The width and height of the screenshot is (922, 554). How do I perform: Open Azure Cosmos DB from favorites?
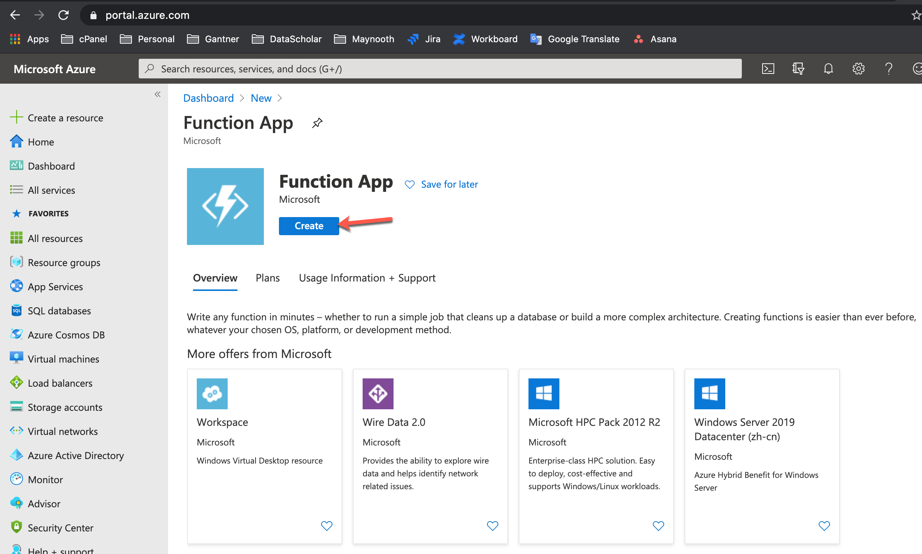[66, 335]
